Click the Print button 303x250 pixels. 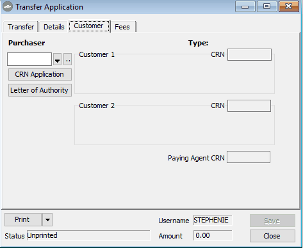22,219
